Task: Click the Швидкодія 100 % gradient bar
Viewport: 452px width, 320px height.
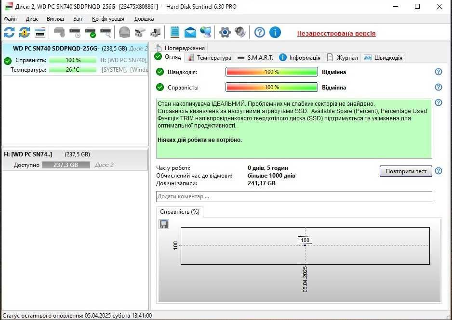Action: (x=272, y=72)
